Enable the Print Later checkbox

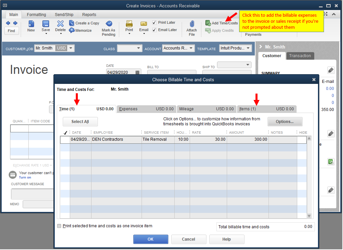pyautogui.click(x=154, y=22)
